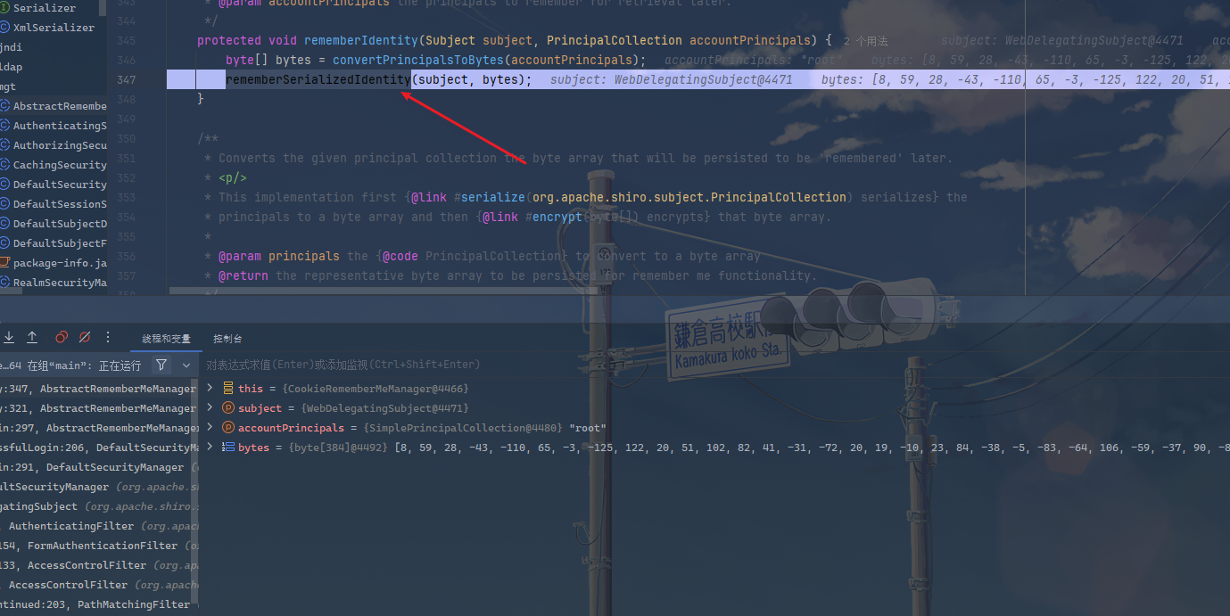The height and width of the screenshot is (616, 1230).
Task: Click the step into down-arrow icon
Action: [9, 337]
